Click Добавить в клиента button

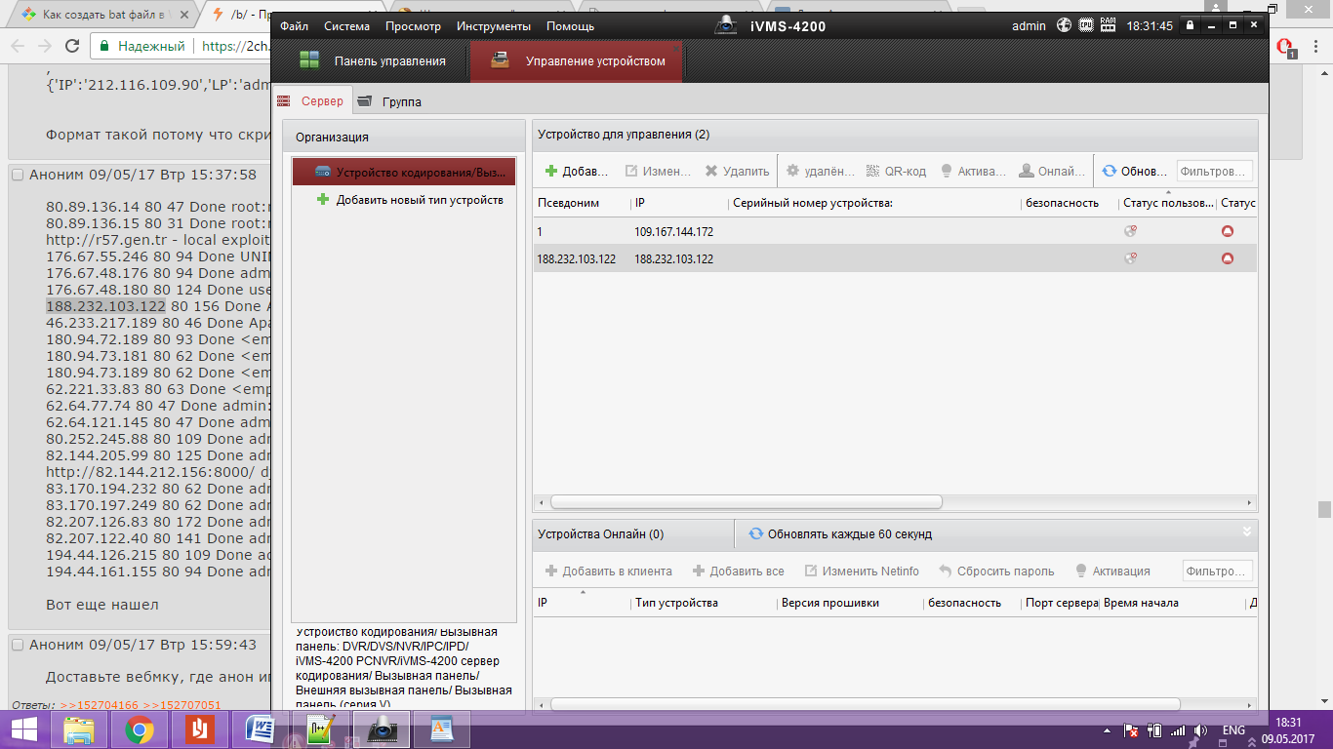pyautogui.click(x=609, y=571)
